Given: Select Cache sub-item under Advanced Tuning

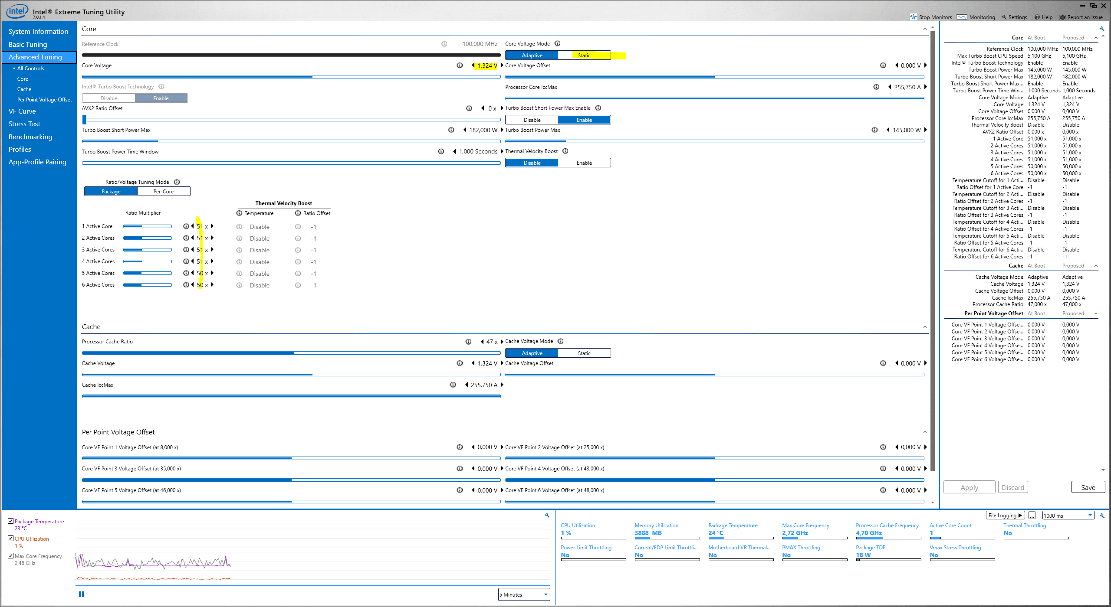Looking at the screenshot, I should coord(24,89).
